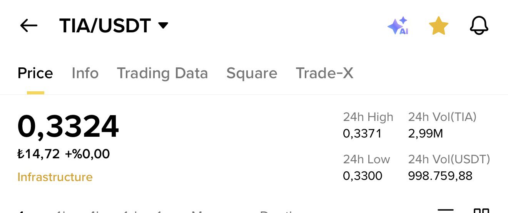Image resolution: width=508 pixels, height=213 pixels.
Task: Open the Infrastructure category link
Action: (55, 177)
